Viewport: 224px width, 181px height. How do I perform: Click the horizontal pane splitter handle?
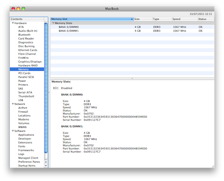[132, 79]
